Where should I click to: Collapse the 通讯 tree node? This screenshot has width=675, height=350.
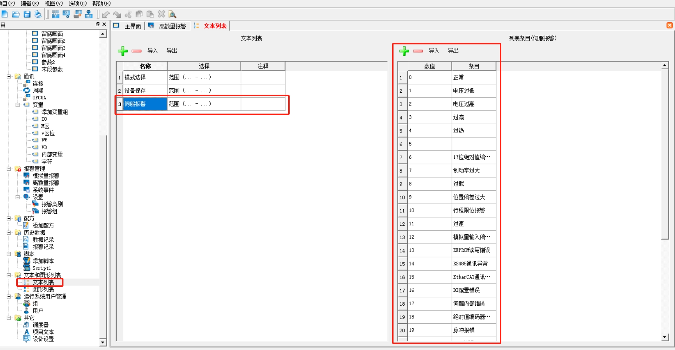pos(9,76)
